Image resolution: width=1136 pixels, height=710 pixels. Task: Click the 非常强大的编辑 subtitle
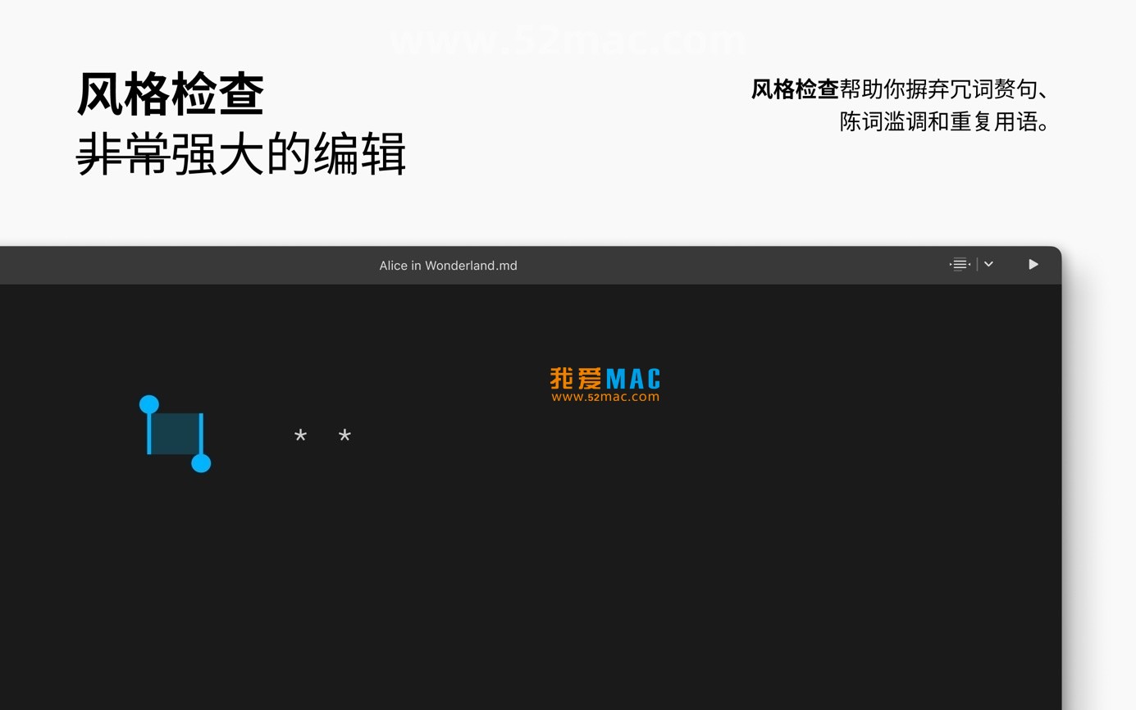pos(241,156)
